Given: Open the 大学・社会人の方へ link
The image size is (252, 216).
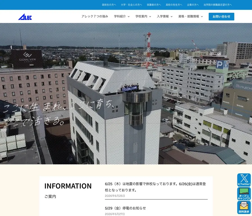Looking at the screenshot, I should [131, 5].
